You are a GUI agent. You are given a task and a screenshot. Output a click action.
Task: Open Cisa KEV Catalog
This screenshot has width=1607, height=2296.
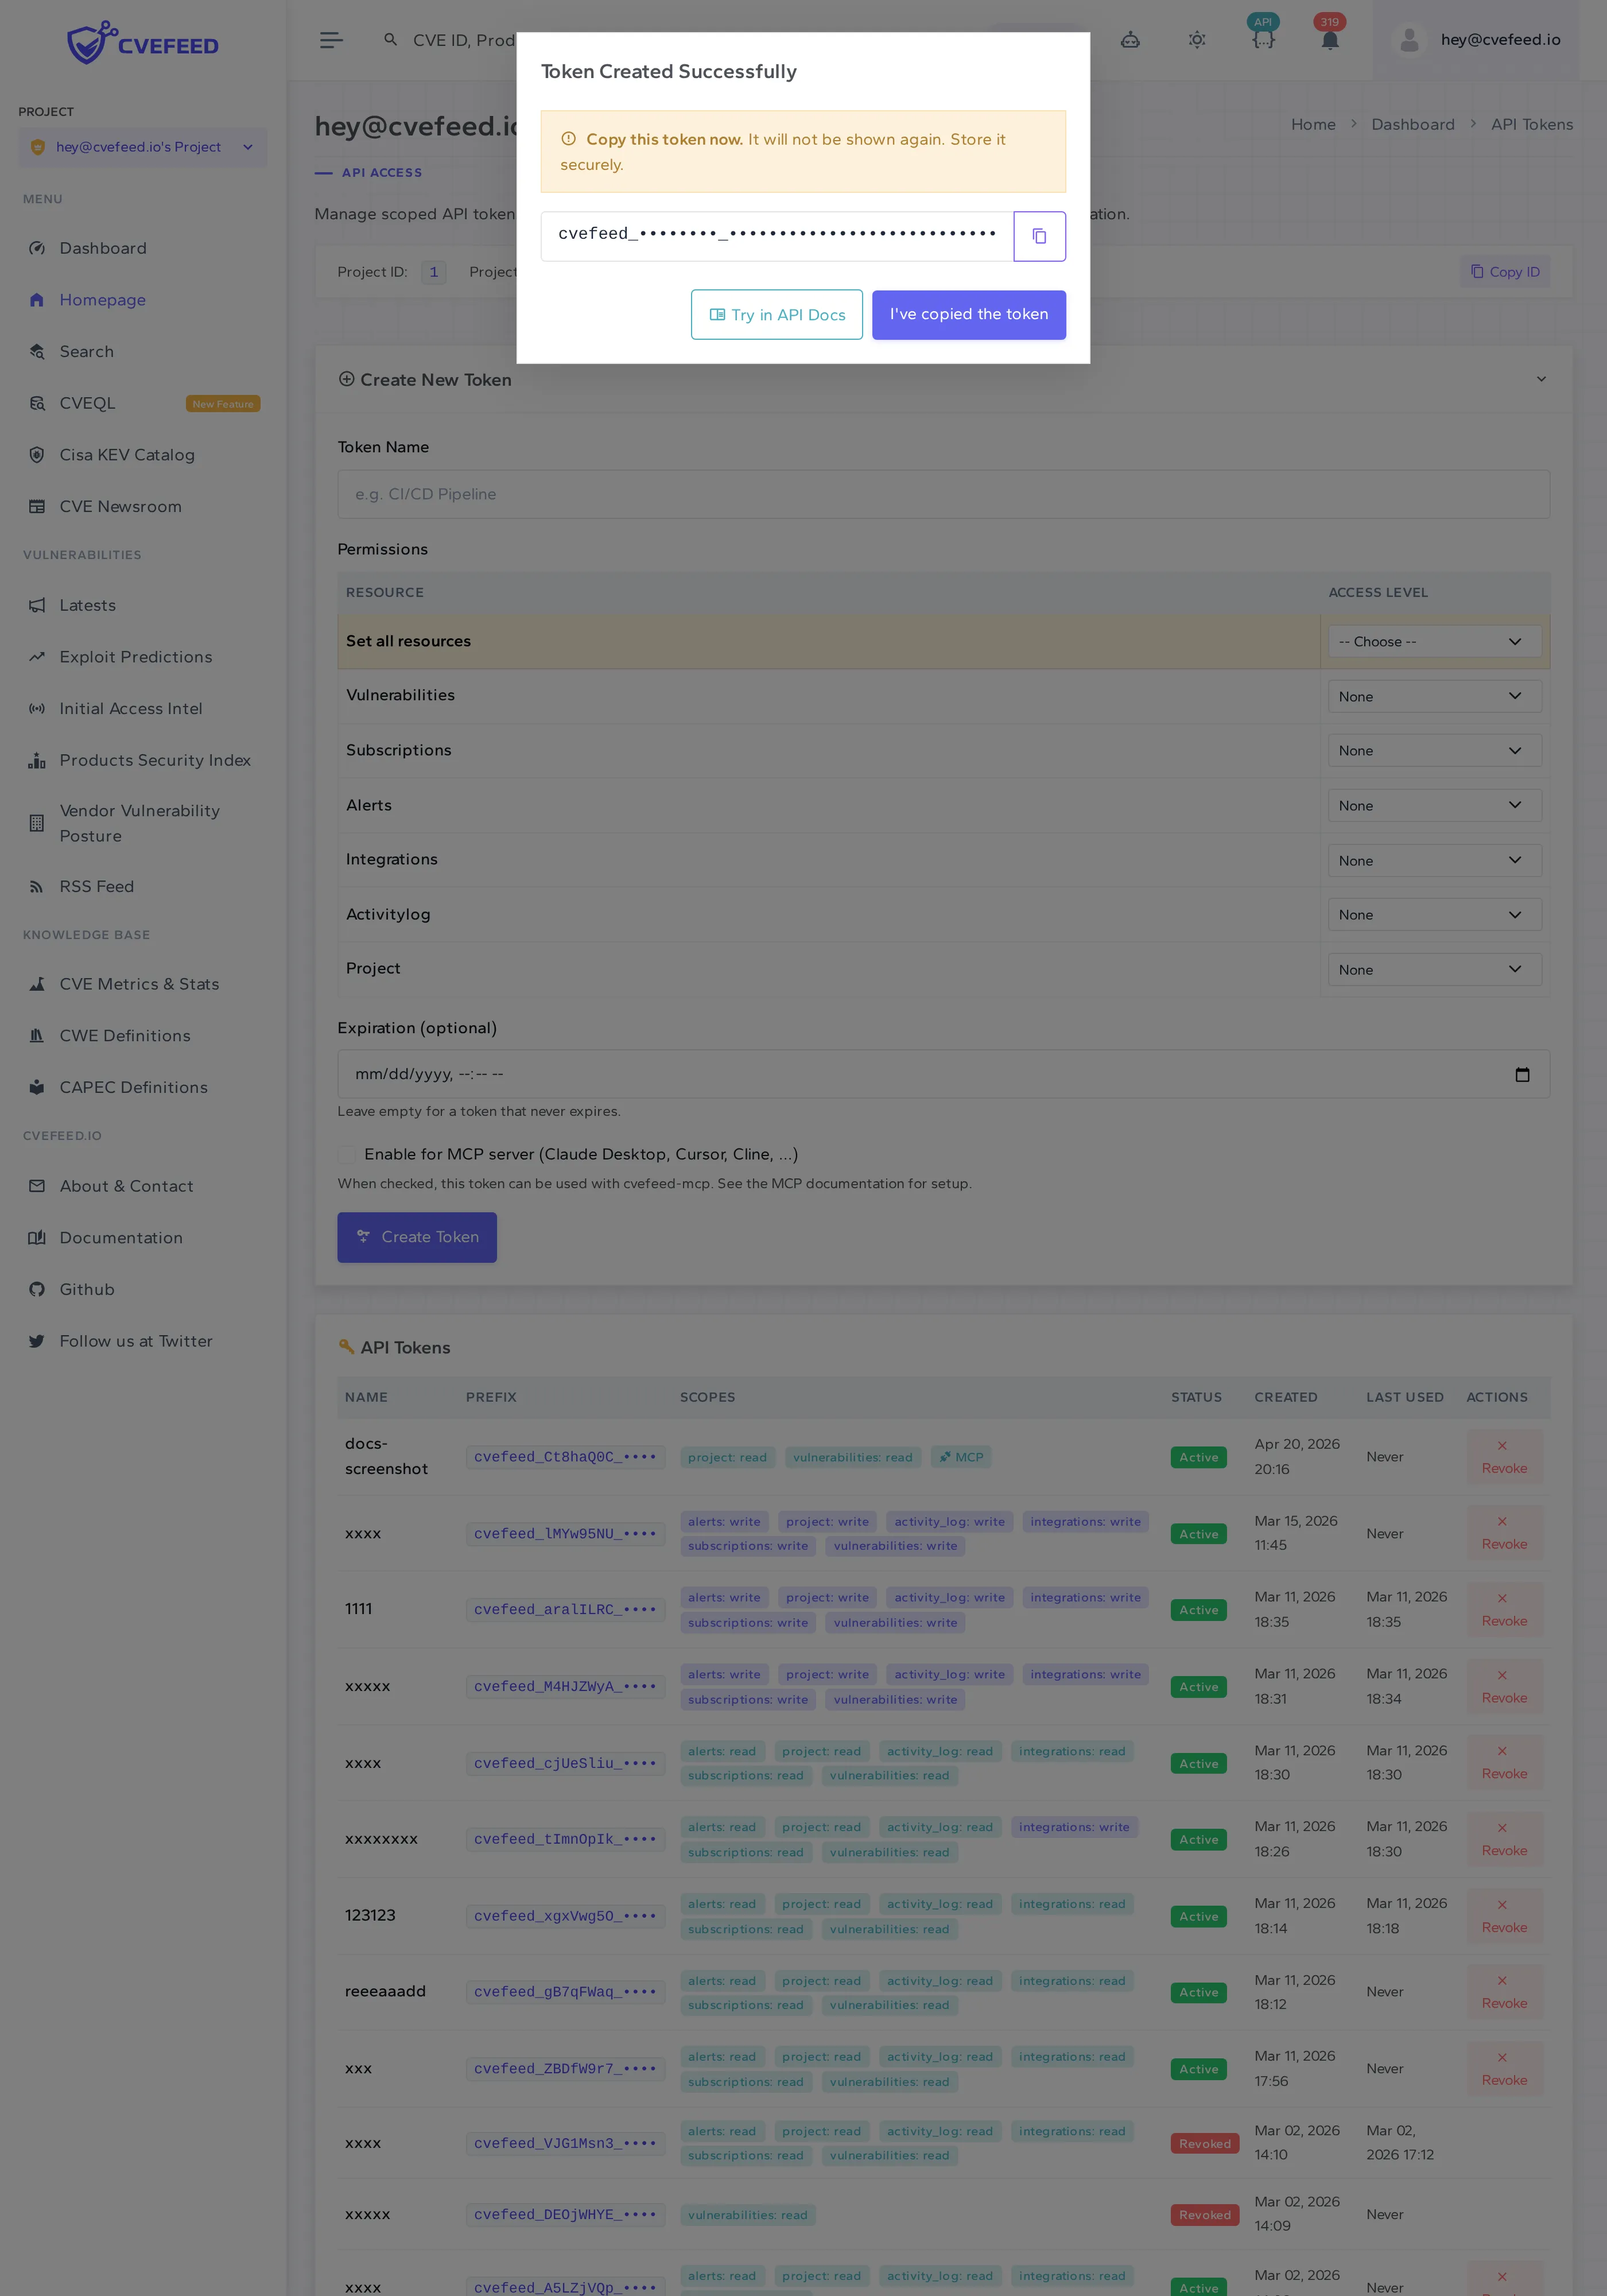[127, 455]
